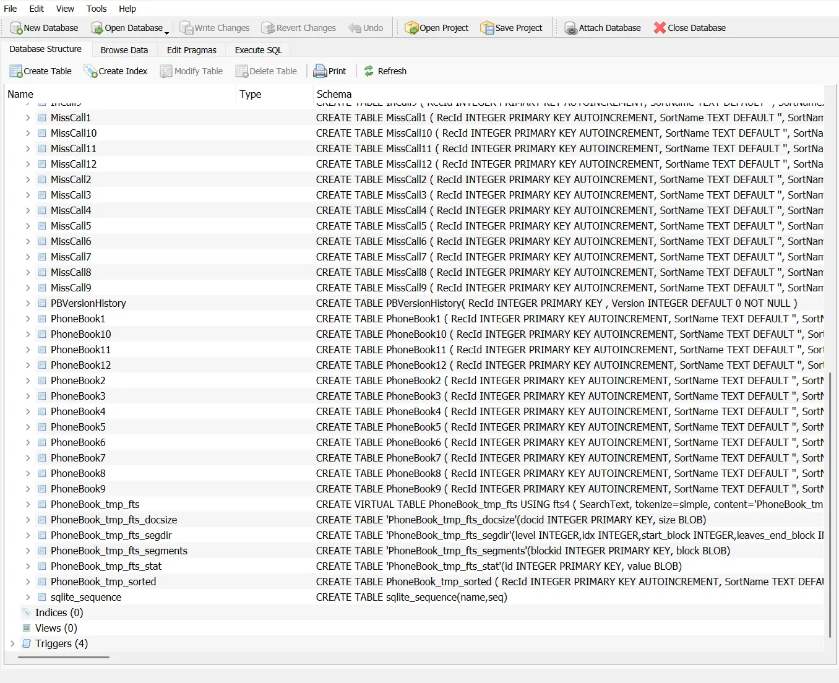Click the table icon beside PhoneBook_tmp_fts
The height and width of the screenshot is (683, 839).
point(42,504)
